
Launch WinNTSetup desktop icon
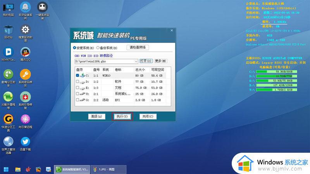point(9,54)
